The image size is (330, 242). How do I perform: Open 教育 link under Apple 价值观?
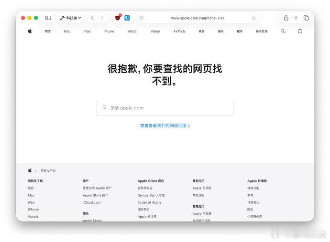pos(250,195)
